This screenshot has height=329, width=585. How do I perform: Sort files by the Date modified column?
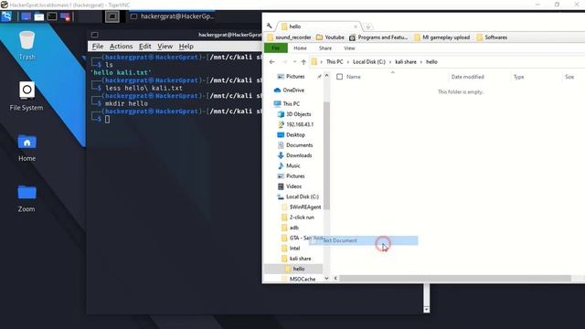(467, 77)
